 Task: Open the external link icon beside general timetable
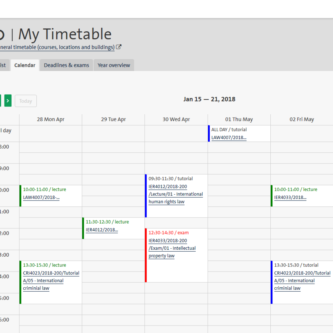pyautogui.click(x=119, y=47)
